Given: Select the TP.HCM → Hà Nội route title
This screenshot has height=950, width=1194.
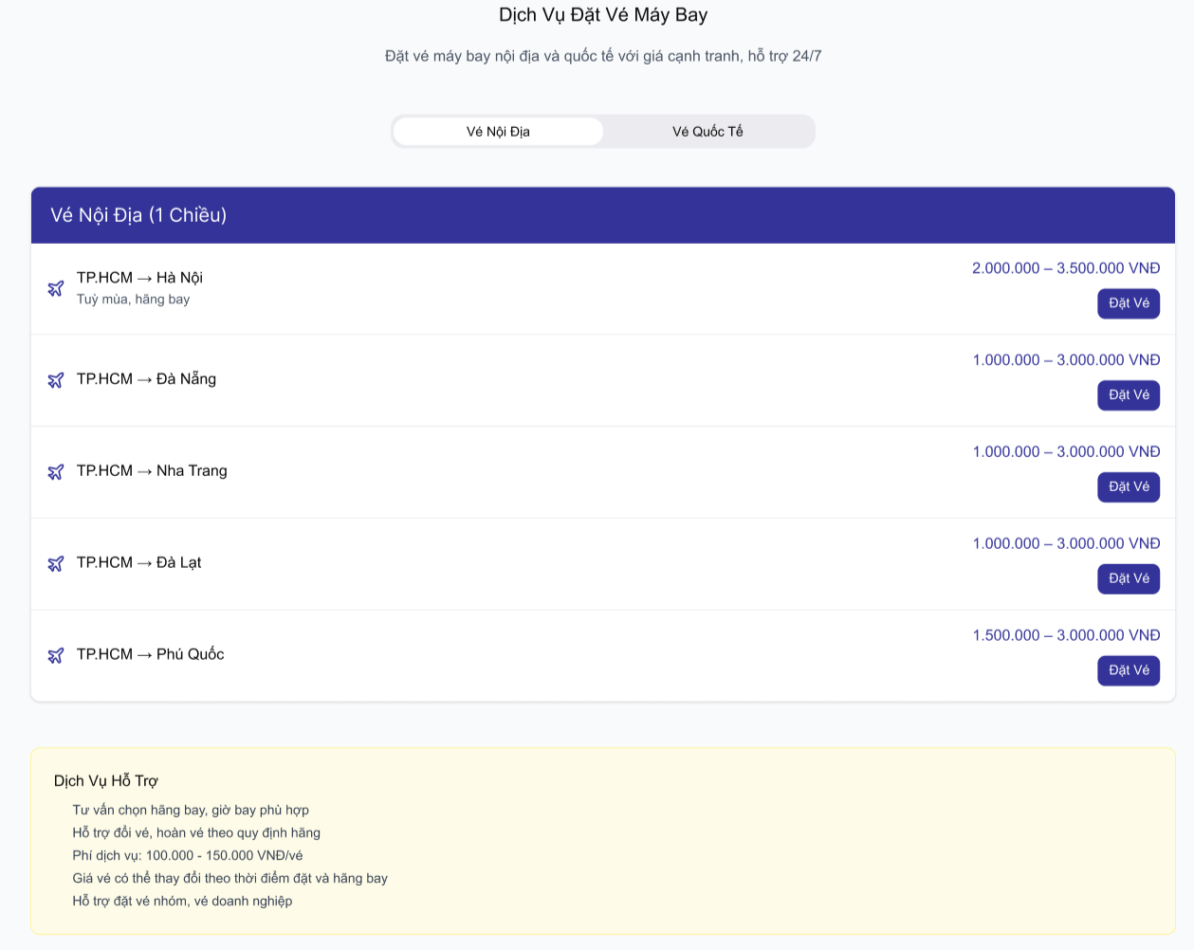Looking at the screenshot, I should [139, 278].
